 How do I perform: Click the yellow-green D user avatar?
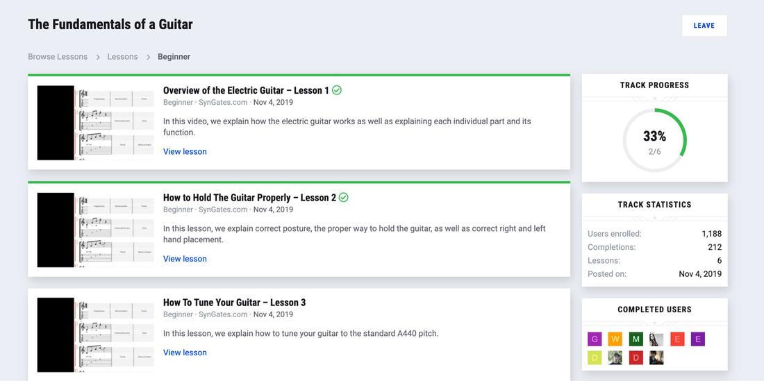click(x=595, y=357)
